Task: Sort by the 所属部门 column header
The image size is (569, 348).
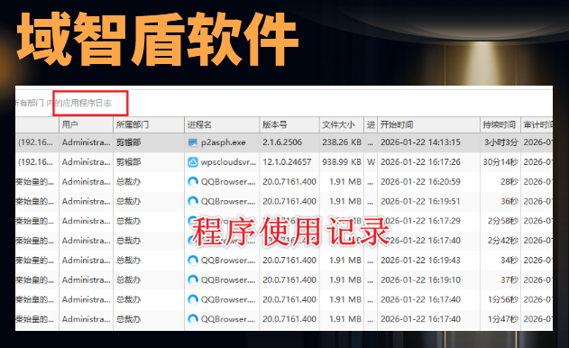Action: [149, 124]
